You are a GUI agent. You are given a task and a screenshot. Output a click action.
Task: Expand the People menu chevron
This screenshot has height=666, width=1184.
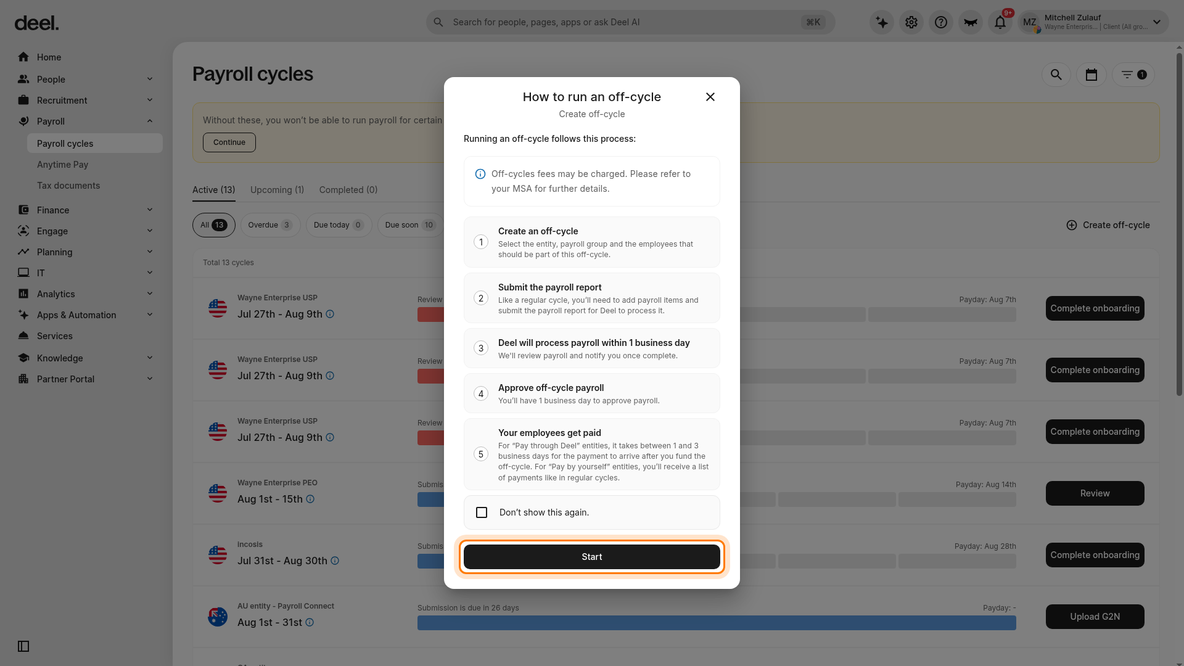pyautogui.click(x=150, y=79)
